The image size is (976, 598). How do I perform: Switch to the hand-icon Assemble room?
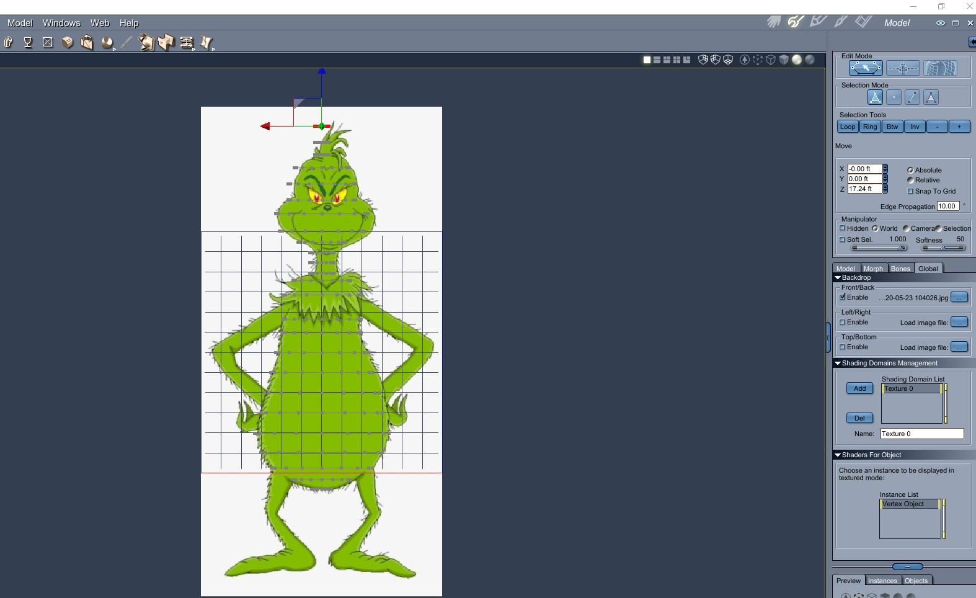click(773, 22)
